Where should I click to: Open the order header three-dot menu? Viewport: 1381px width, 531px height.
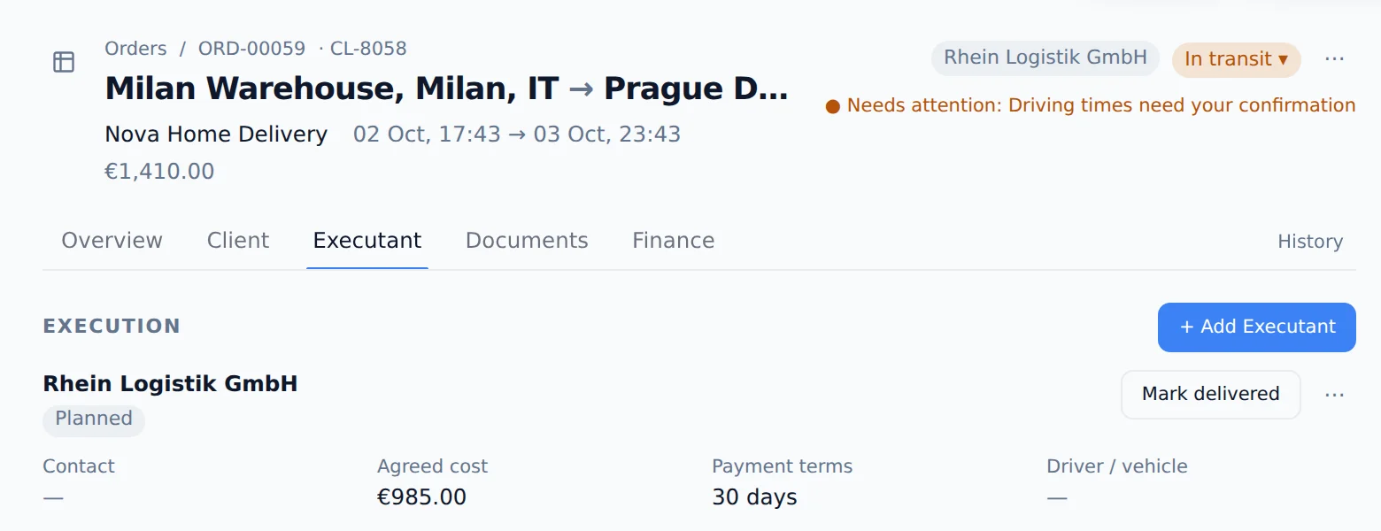(x=1334, y=59)
